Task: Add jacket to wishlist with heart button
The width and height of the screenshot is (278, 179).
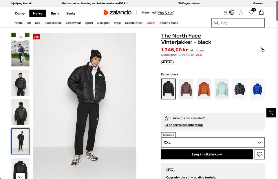Action: click(x=259, y=154)
